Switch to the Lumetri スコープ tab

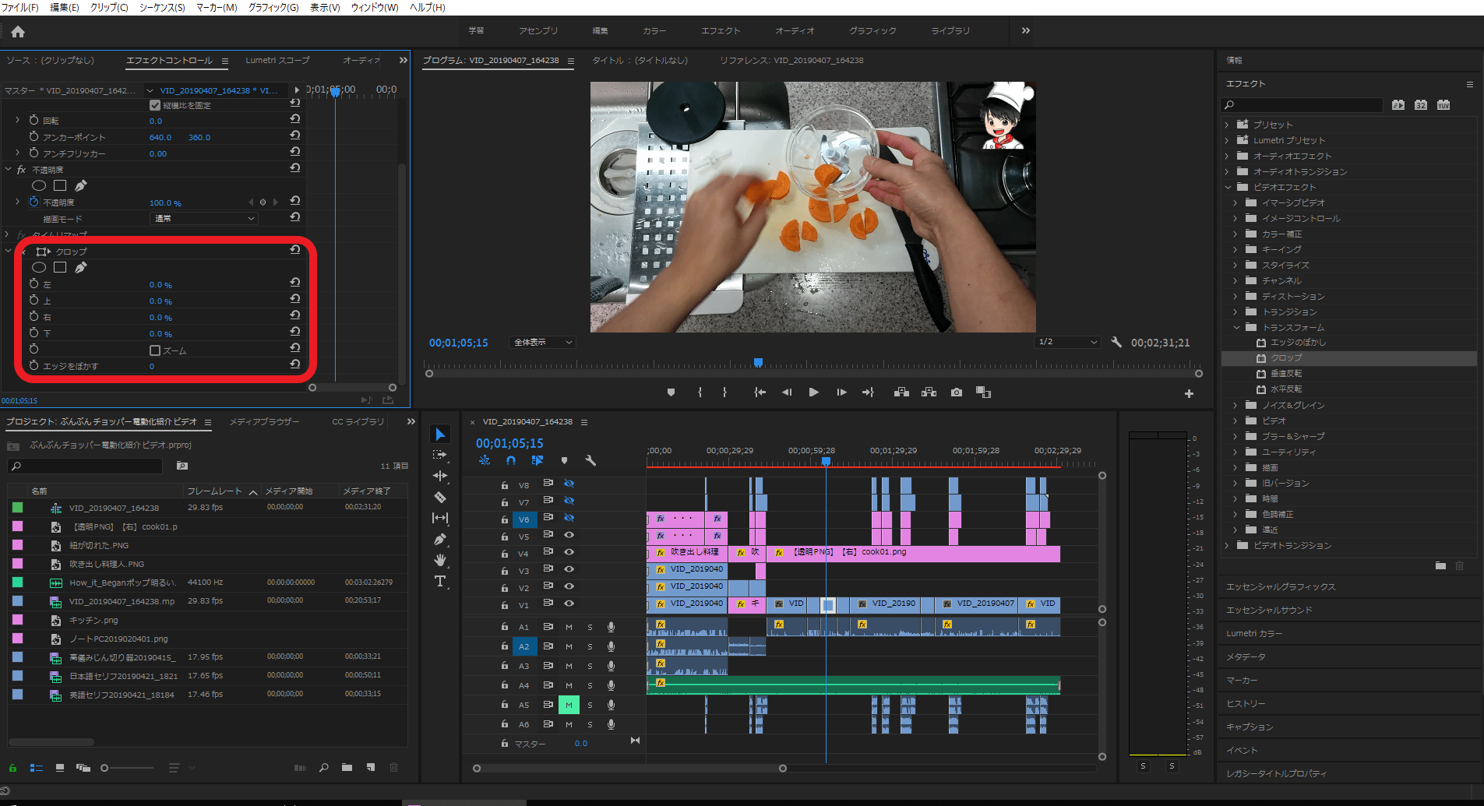tap(277, 60)
